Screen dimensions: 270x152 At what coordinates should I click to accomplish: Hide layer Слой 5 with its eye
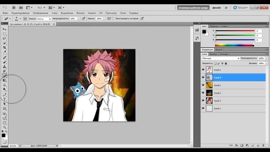[203, 85]
